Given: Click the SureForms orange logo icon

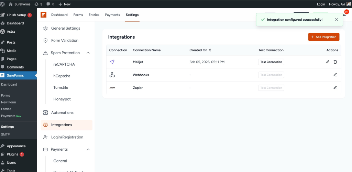Looking at the screenshot, I should tap(43, 15).
